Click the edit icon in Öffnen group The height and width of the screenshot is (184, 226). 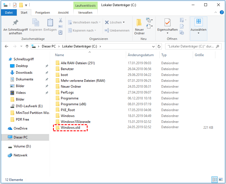coord(182,27)
